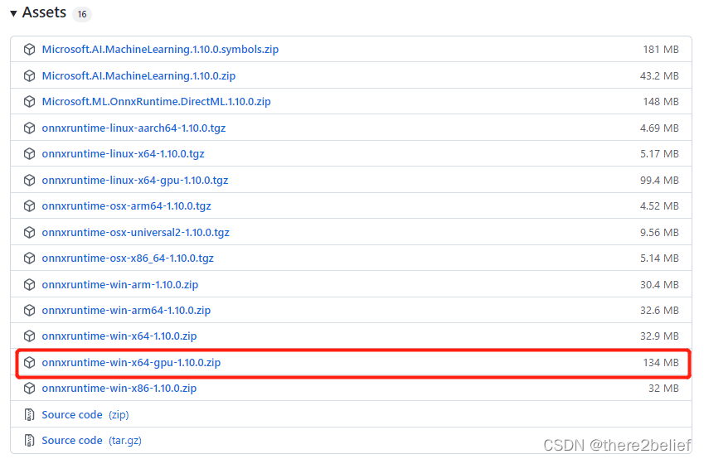Download onnxruntime-linux-x64-gpu-1.10.0.tgz

click(x=135, y=181)
